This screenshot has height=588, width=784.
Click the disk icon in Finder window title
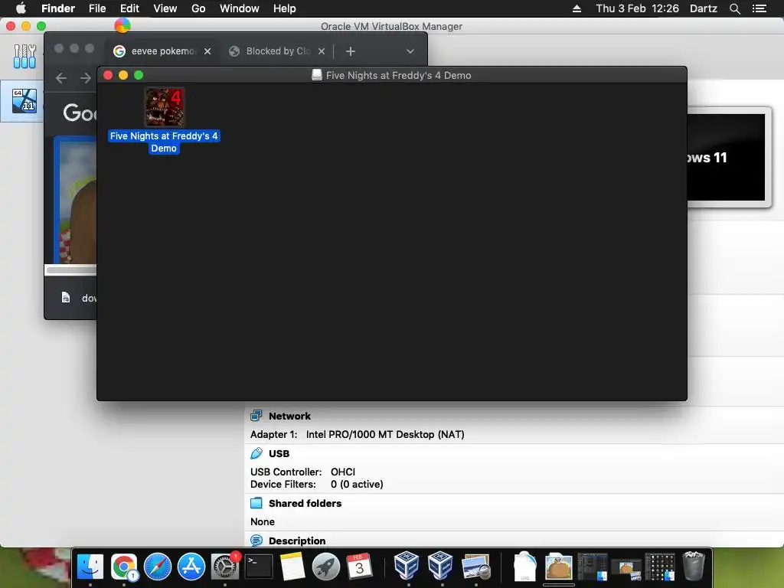click(316, 75)
